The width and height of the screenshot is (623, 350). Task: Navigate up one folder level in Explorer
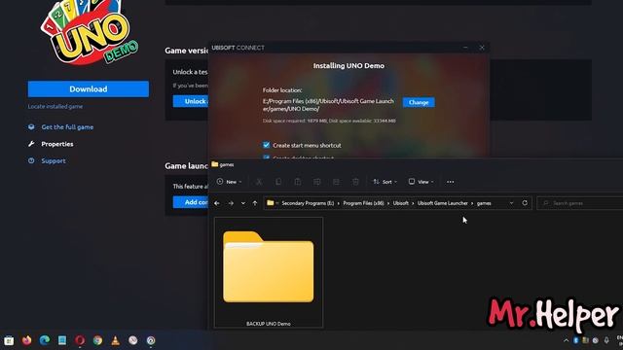(255, 203)
